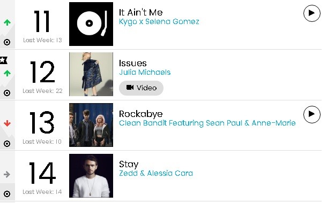327x203 pixels.
Task: Open the Kygo x Selena Gomez artist link
Action: click(159, 21)
